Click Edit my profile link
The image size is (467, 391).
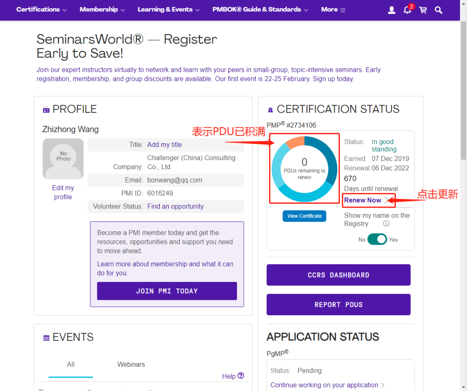pos(63,192)
